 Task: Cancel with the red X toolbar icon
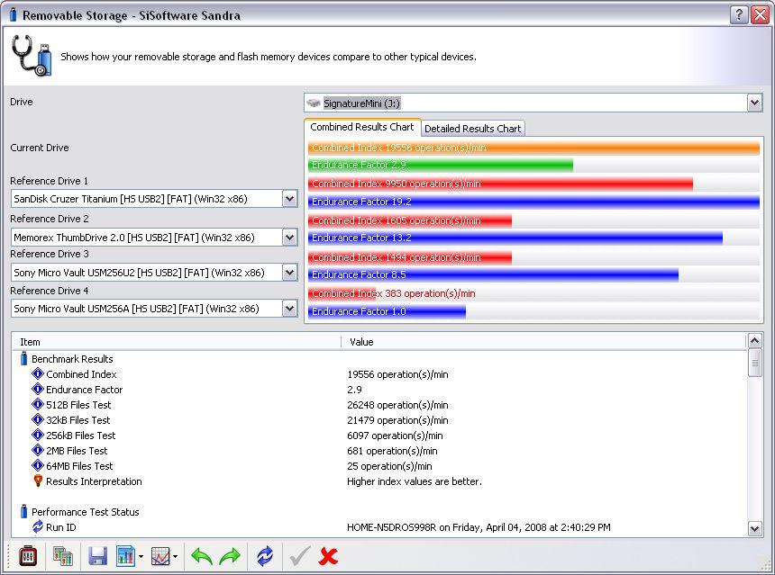328,556
